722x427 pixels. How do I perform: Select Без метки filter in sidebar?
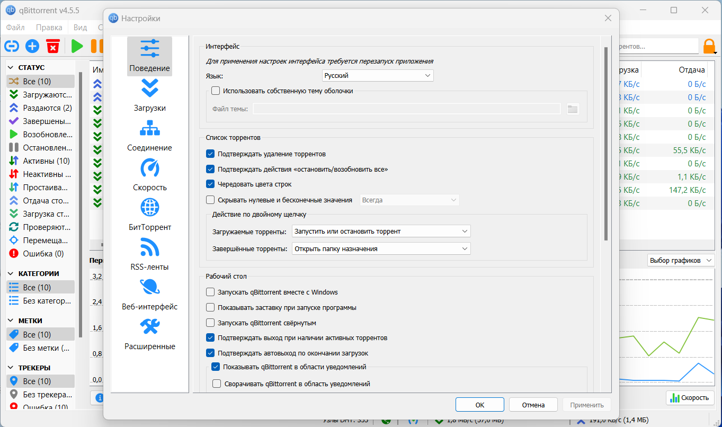[x=41, y=348]
